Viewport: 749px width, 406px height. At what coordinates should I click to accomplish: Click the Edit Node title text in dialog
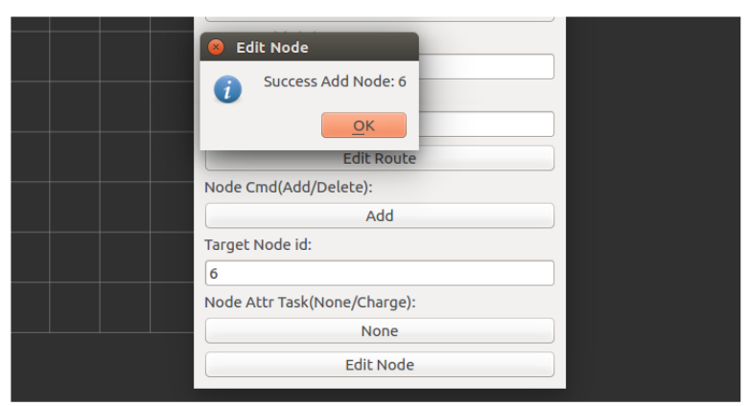tap(272, 47)
